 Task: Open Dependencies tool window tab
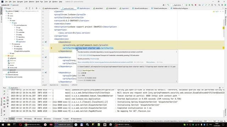coord(77,119)
